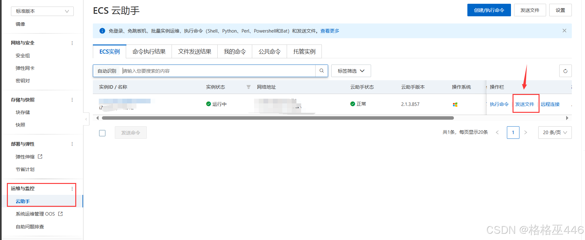Click the refresh list icon
585x240 pixels.
tap(565, 71)
